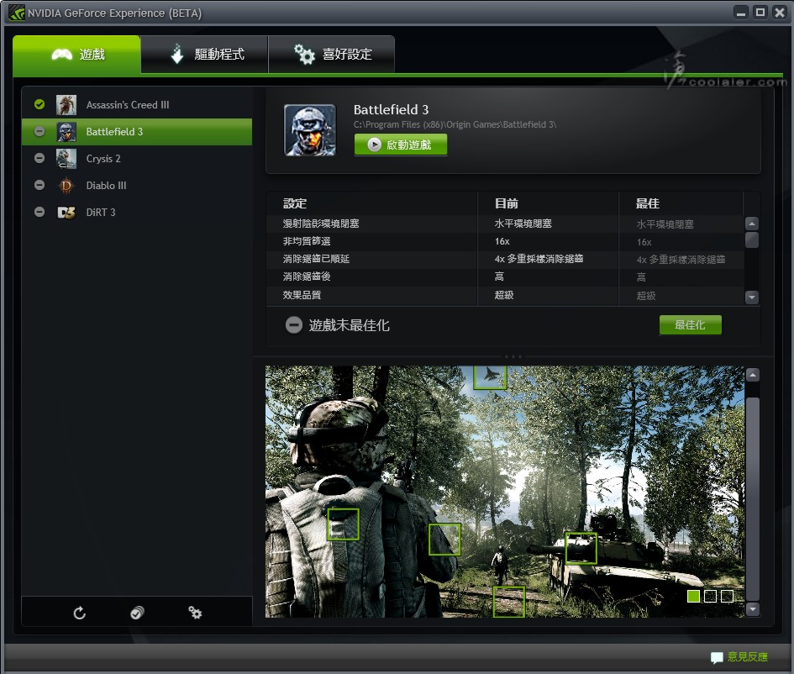Open the 喜好設定 (Preferences) tab
The width and height of the screenshot is (794, 674).
click(x=332, y=55)
